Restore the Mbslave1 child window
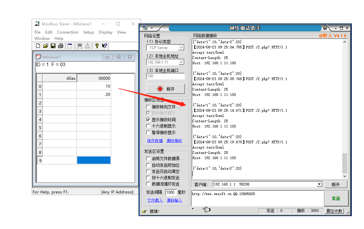This screenshot has width=364, height=229. [x=118, y=57]
